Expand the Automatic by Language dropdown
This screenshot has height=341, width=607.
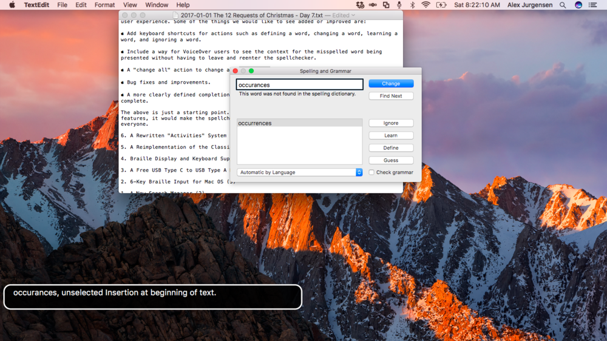pyautogui.click(x=299, y=172)
